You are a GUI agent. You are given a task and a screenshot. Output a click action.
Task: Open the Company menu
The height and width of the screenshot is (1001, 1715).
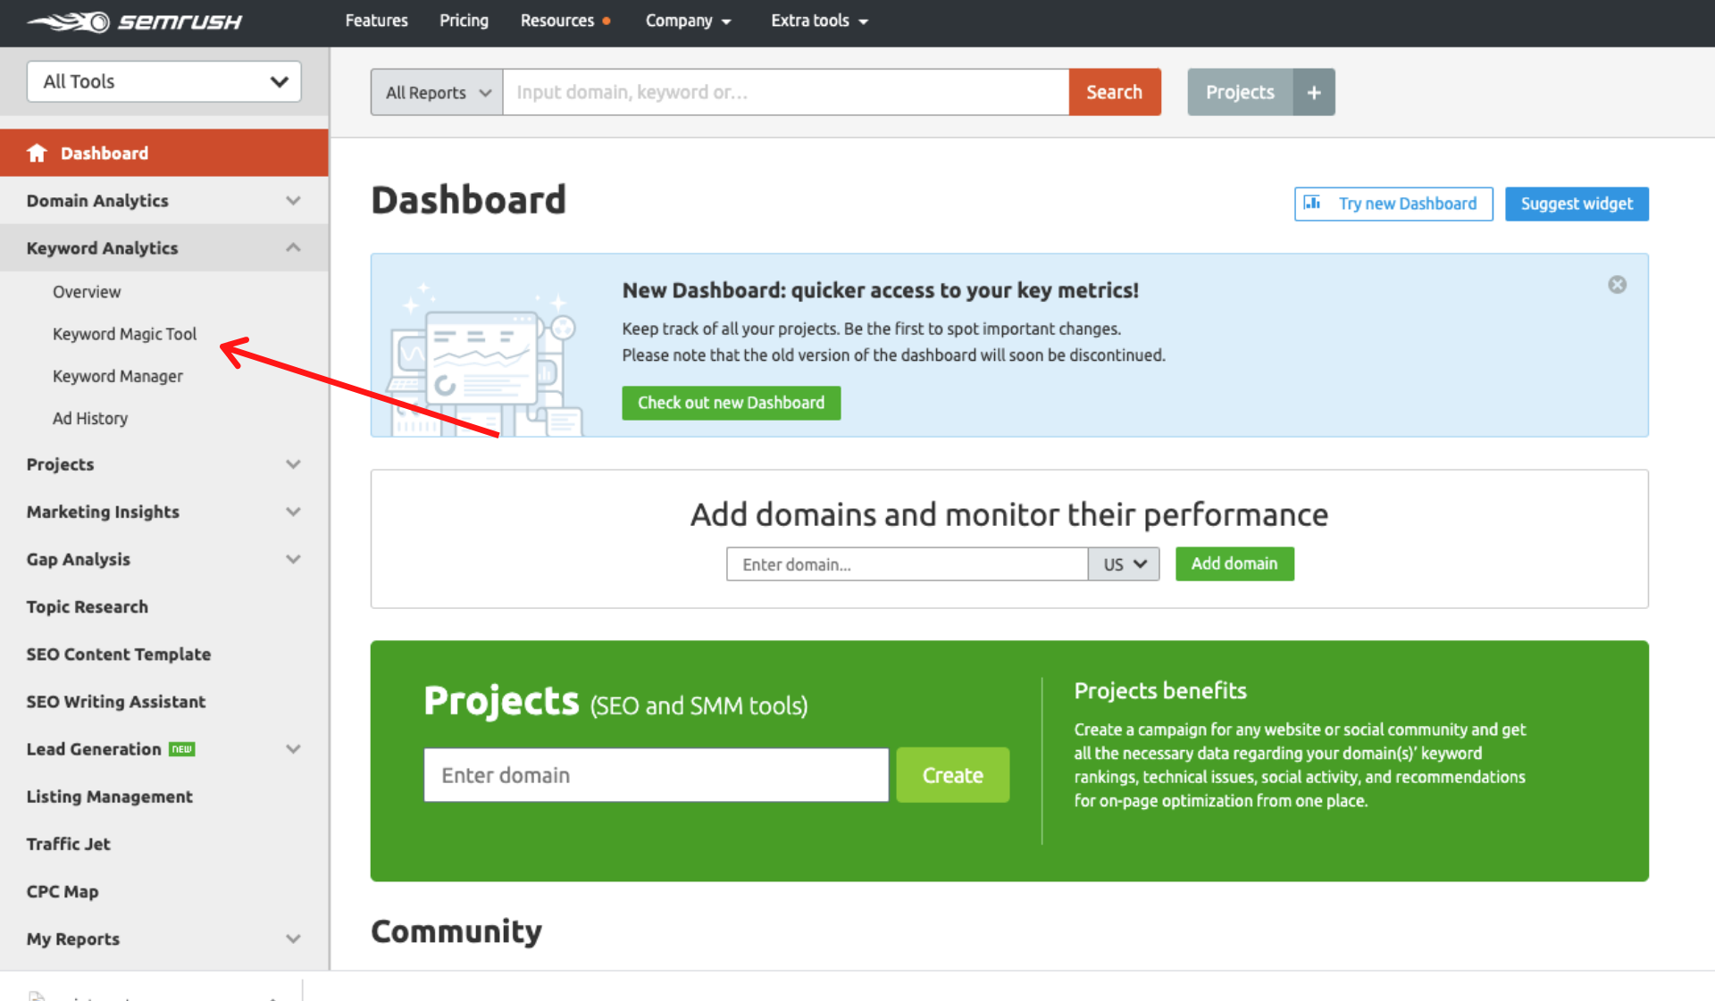[x=688, y=21]
